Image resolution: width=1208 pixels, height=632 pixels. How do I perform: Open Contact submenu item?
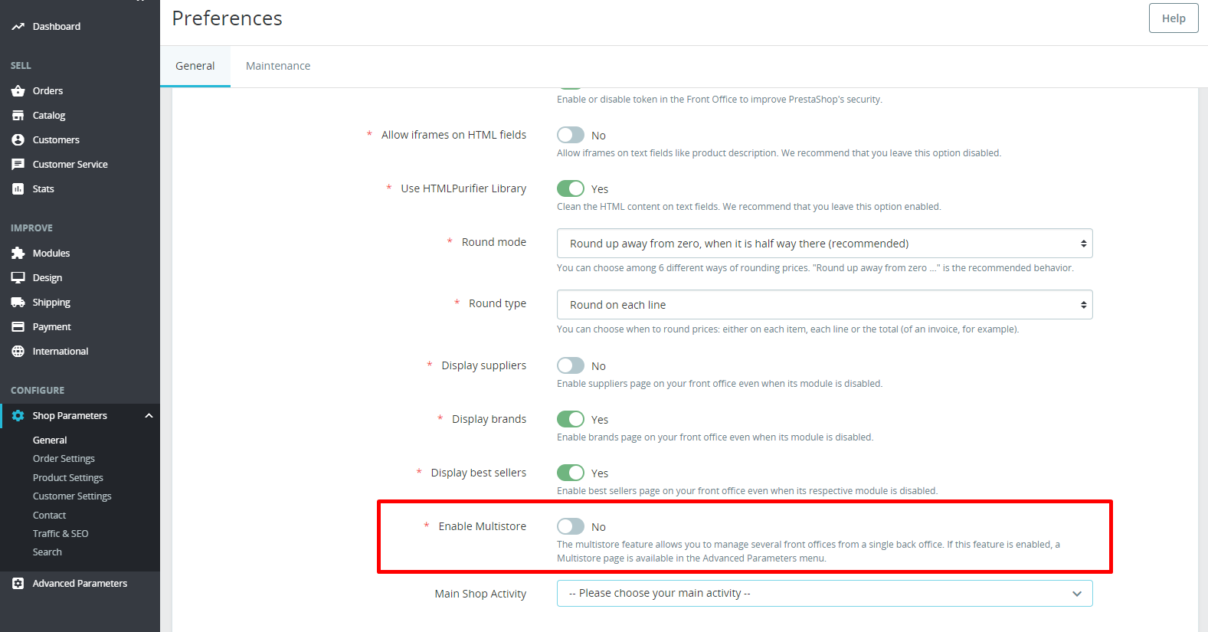pos(50,516)
